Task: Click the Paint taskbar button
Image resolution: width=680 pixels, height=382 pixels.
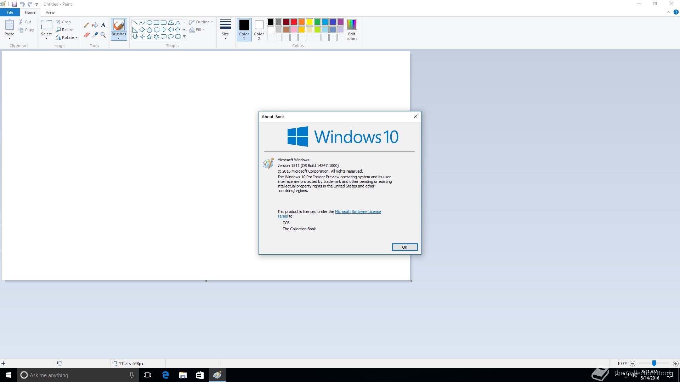Action: coord(217,375)
